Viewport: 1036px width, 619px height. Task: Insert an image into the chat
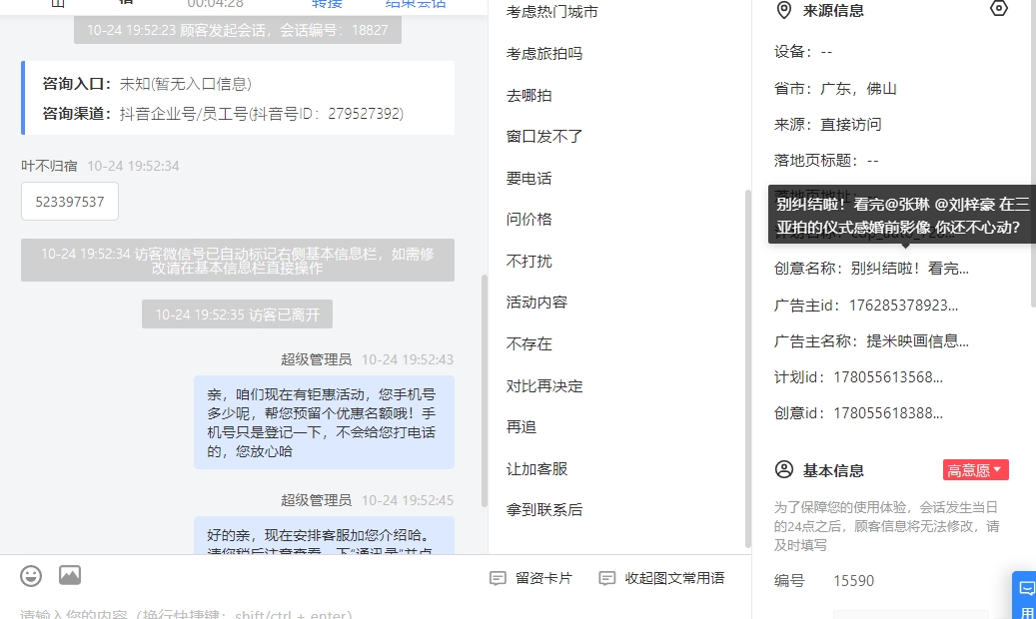tap(70, 575)
